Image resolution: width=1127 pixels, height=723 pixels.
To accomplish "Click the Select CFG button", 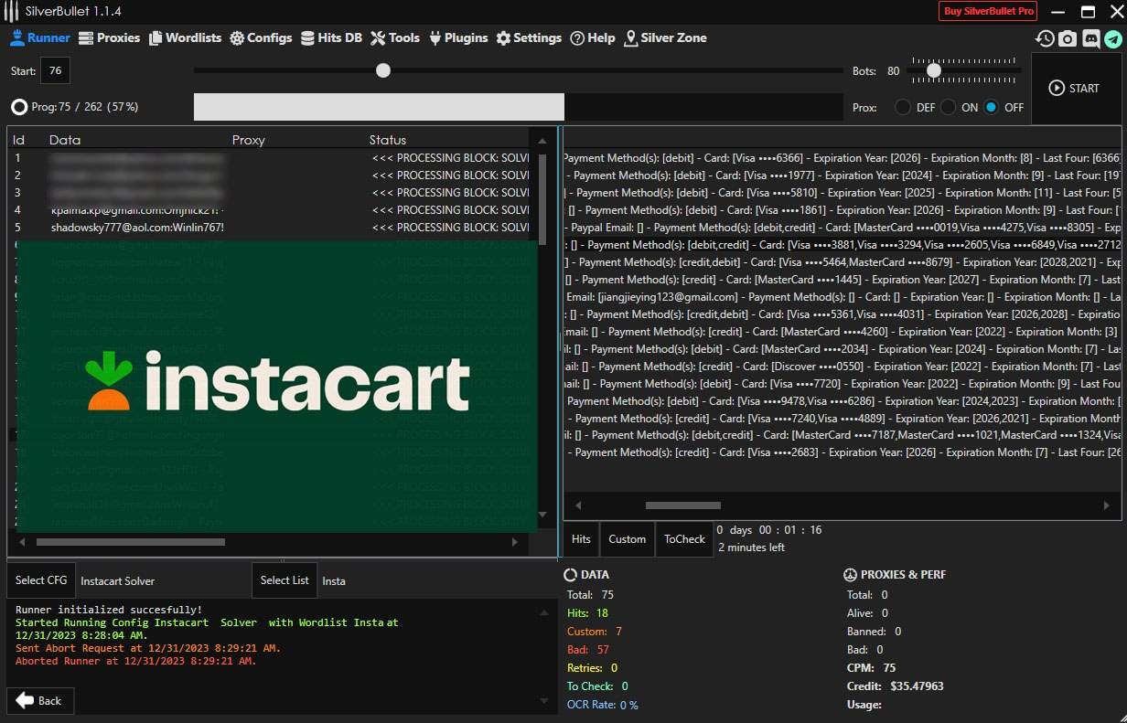I will coord(41,580).
